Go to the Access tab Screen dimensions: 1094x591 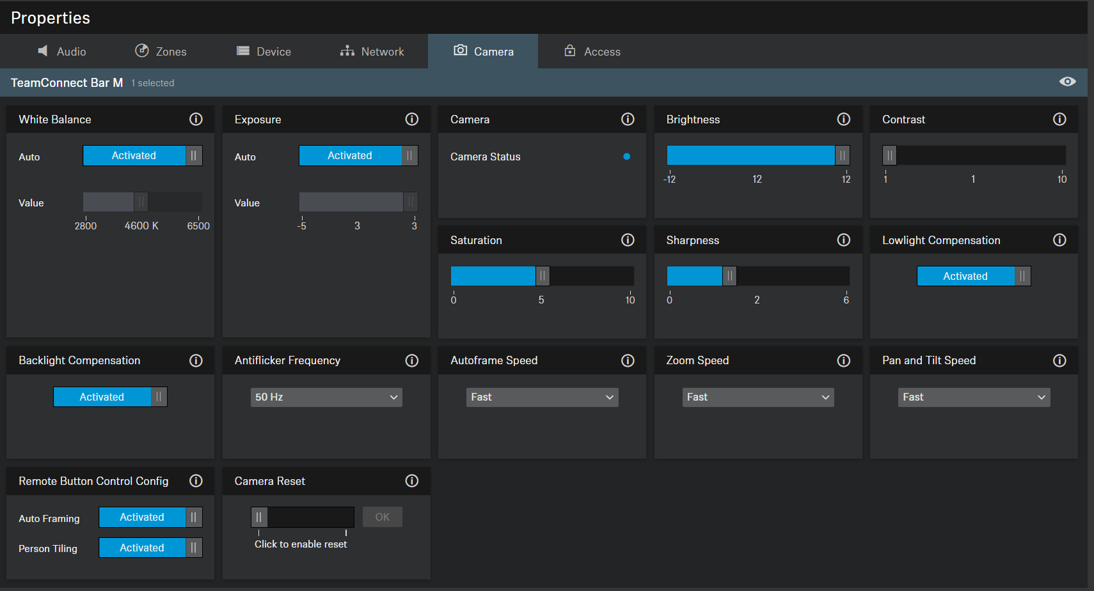pyautogui.click(x=592, y=51)
